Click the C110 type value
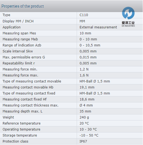The height and width of the screenshot is (145, 143). pyautogui.click(x=84, y=15)
